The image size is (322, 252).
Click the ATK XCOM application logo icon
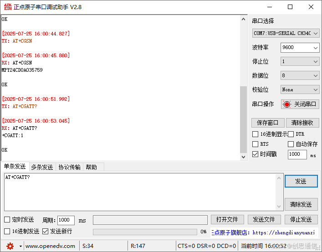(8, 7)
